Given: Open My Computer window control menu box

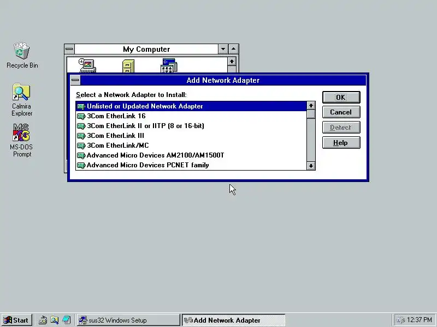Looking at the screenshot, I should (69, 49).
